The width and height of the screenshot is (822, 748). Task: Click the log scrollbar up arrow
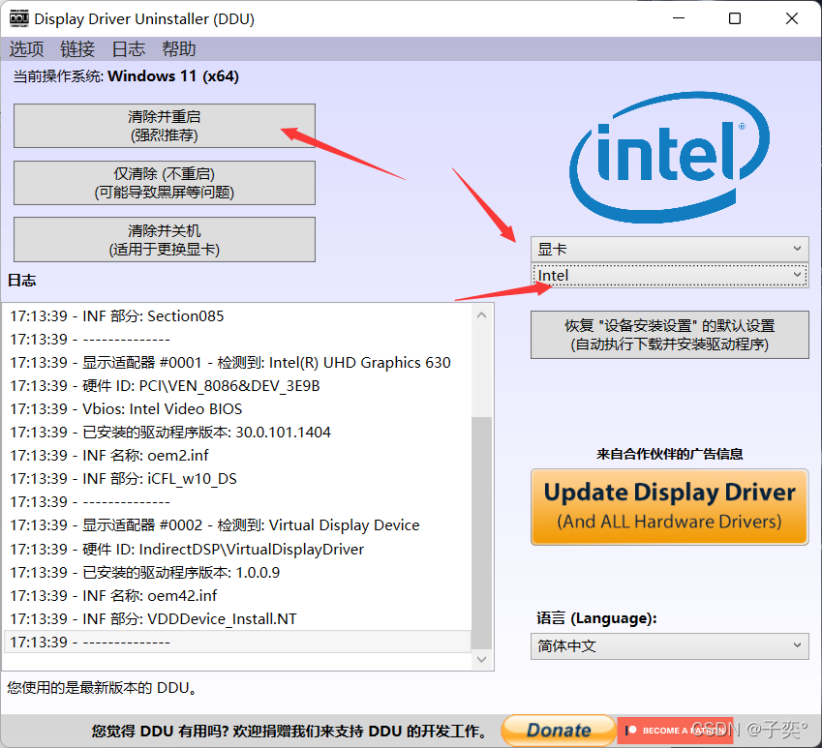click(x=482, y=315)
